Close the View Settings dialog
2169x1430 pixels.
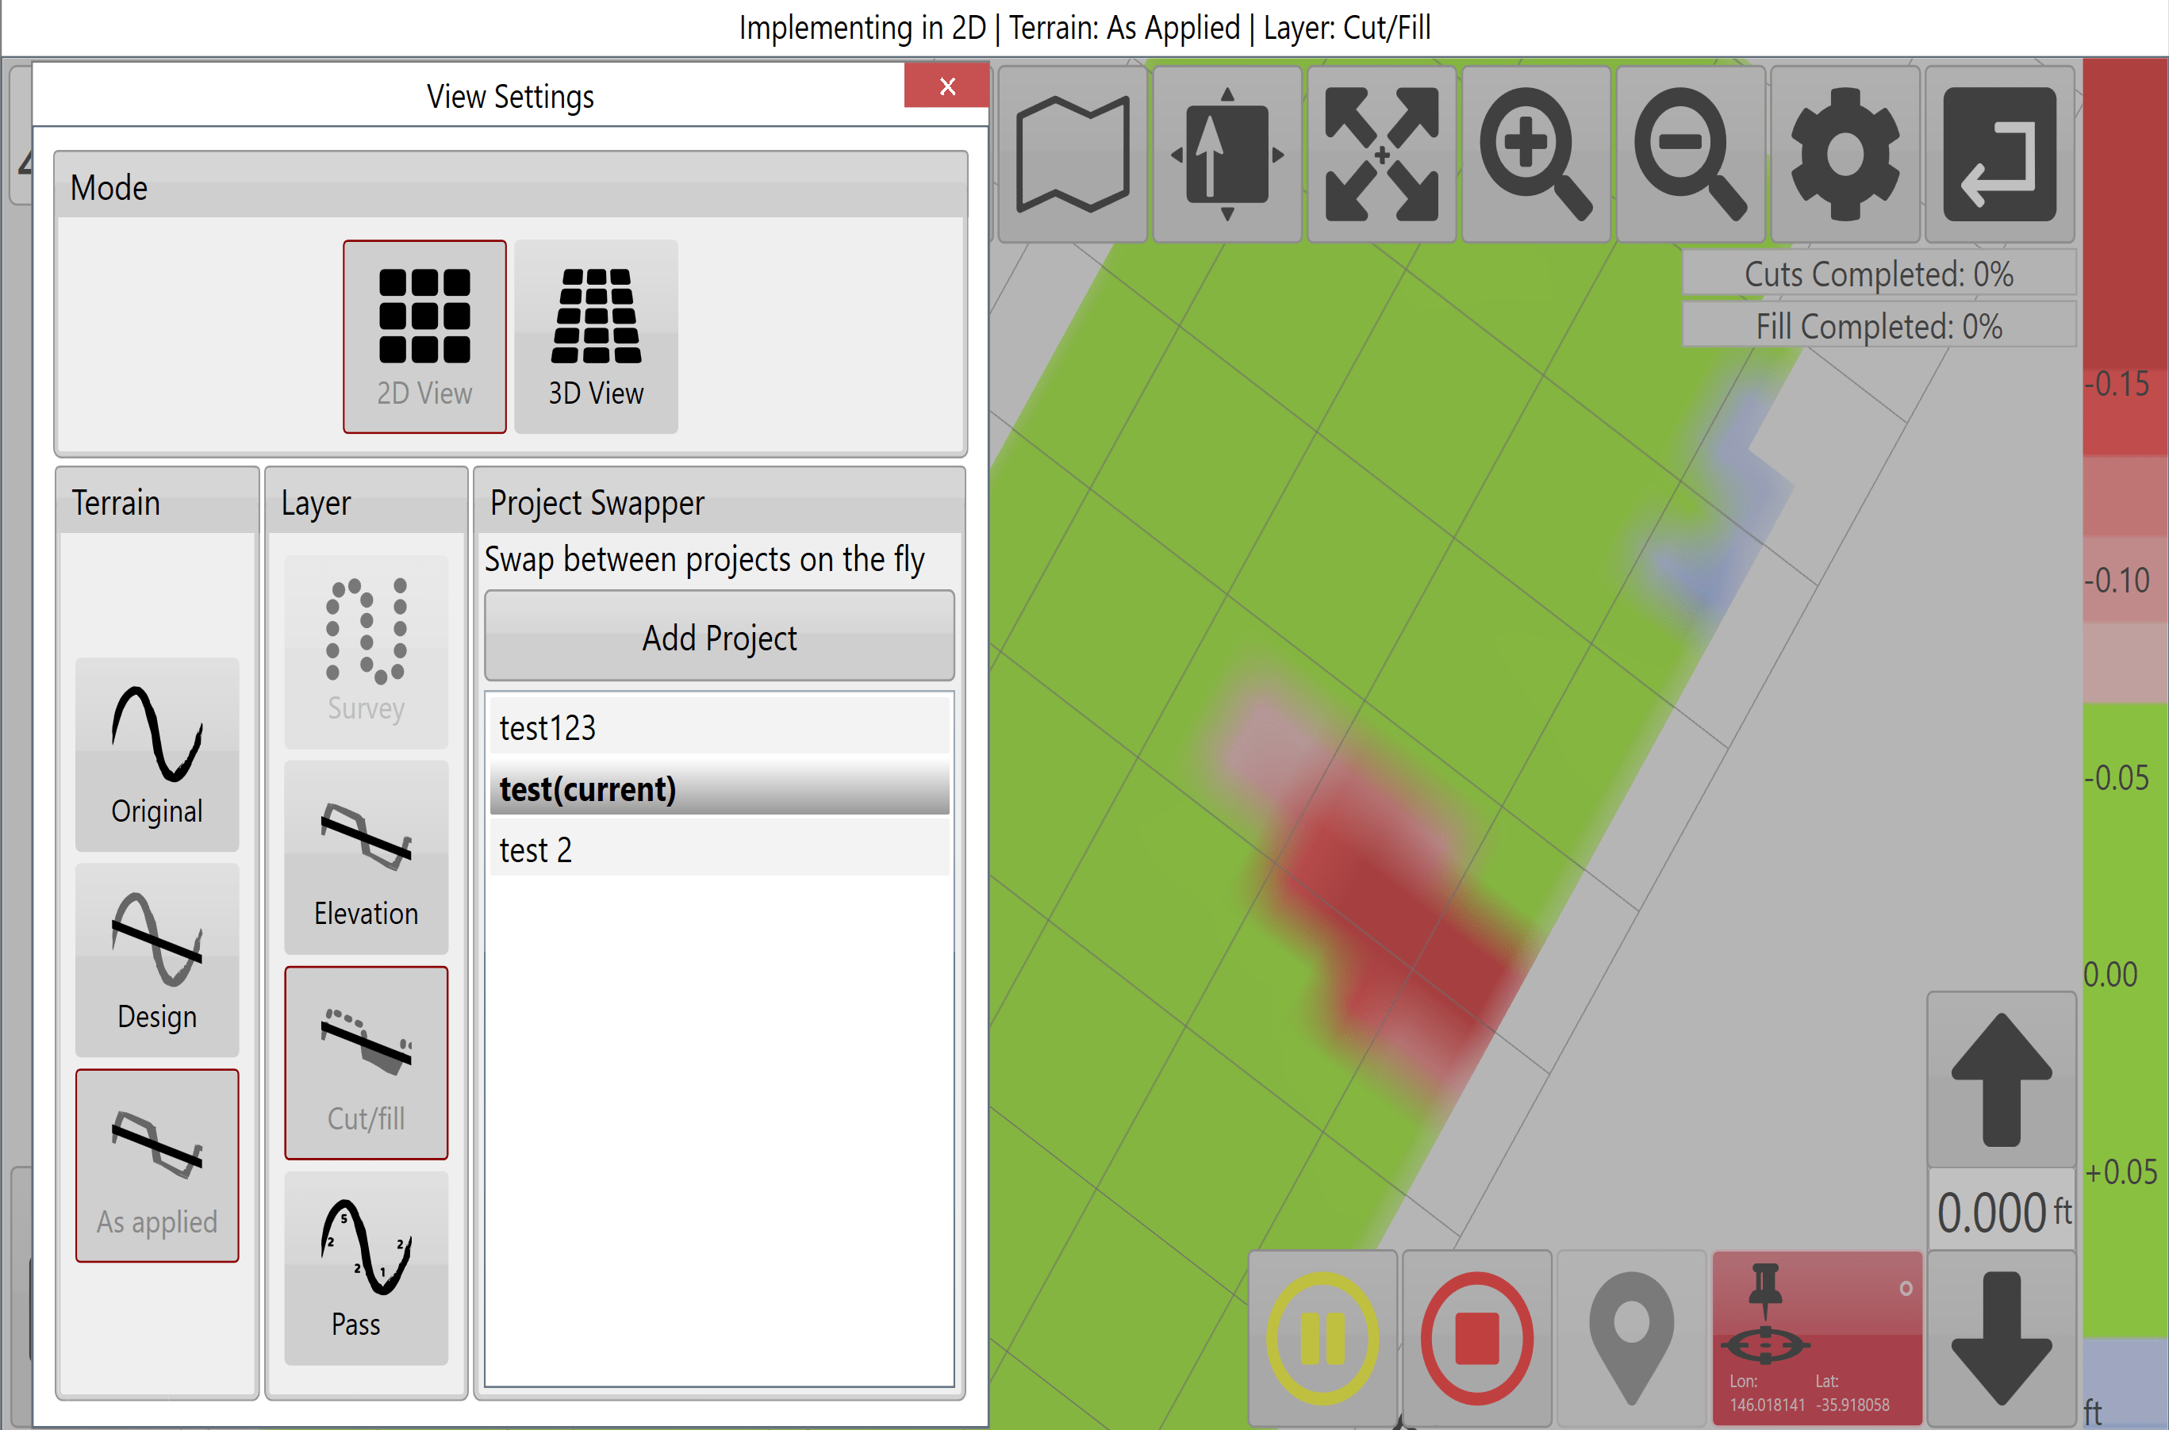pos(946,86)
